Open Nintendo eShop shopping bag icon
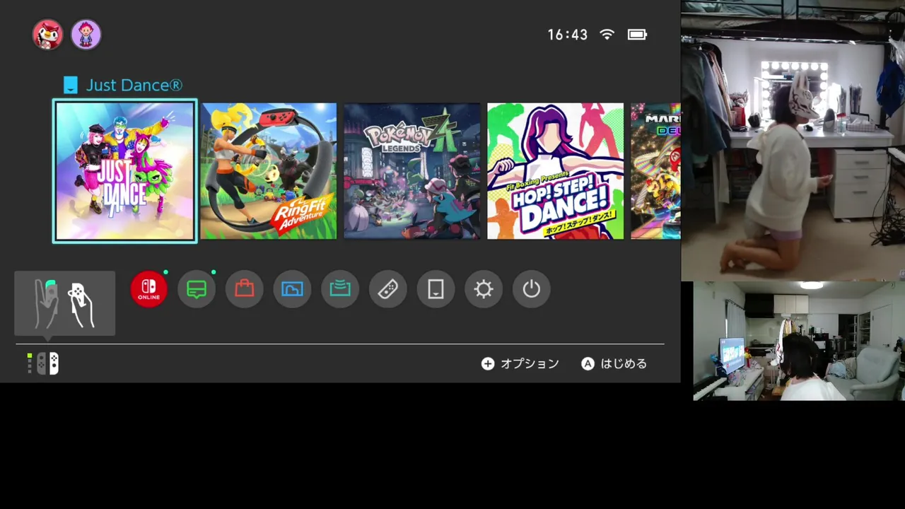905x509 pixels. [245, 289]
